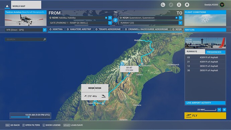This screenshot has height=130, width=231.
Task: Open the profile icon in top bar
Action: tap(179, 5)
